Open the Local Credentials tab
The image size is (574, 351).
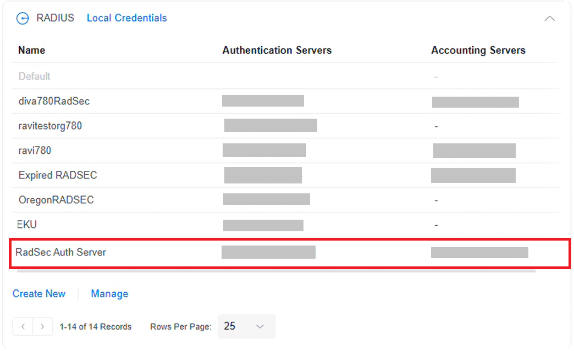(x=126, y=18)
